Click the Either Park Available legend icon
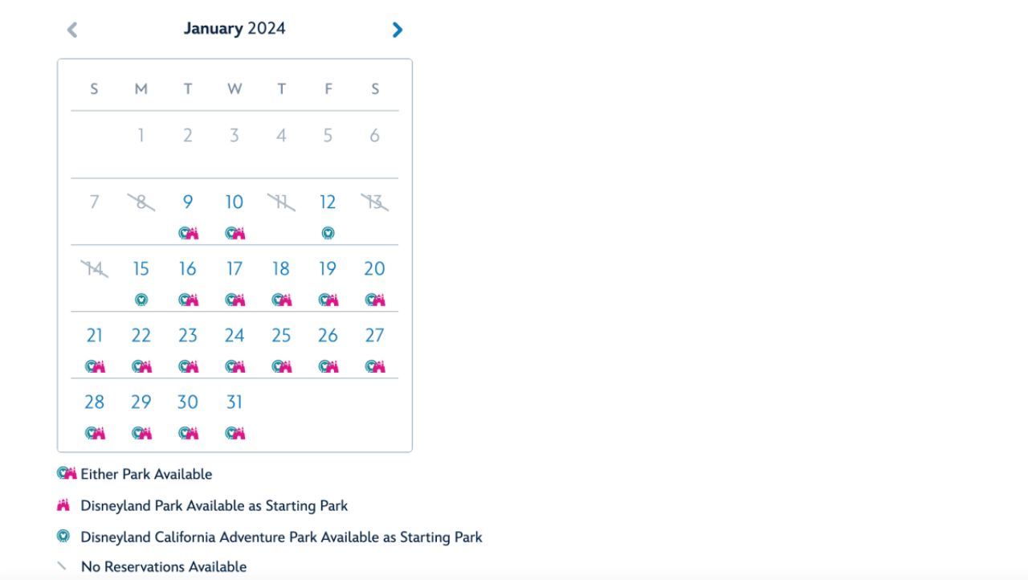Image resolution: width=1028 pixels, height=580 pixels. (x=66, y=473)
